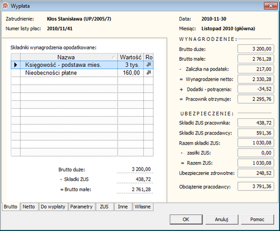Click arrow icon in Nieobecności płatne row
The image size is (280, 231).
(148, 72)
